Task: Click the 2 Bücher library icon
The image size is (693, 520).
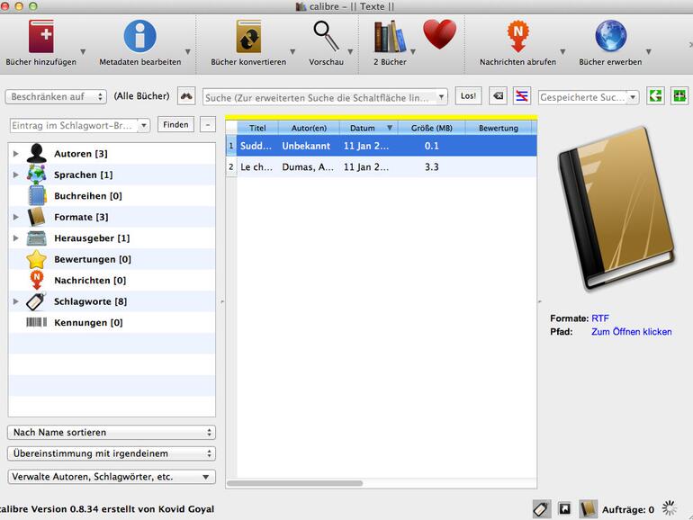Action: pyautogui.click(x=390, y=36)
